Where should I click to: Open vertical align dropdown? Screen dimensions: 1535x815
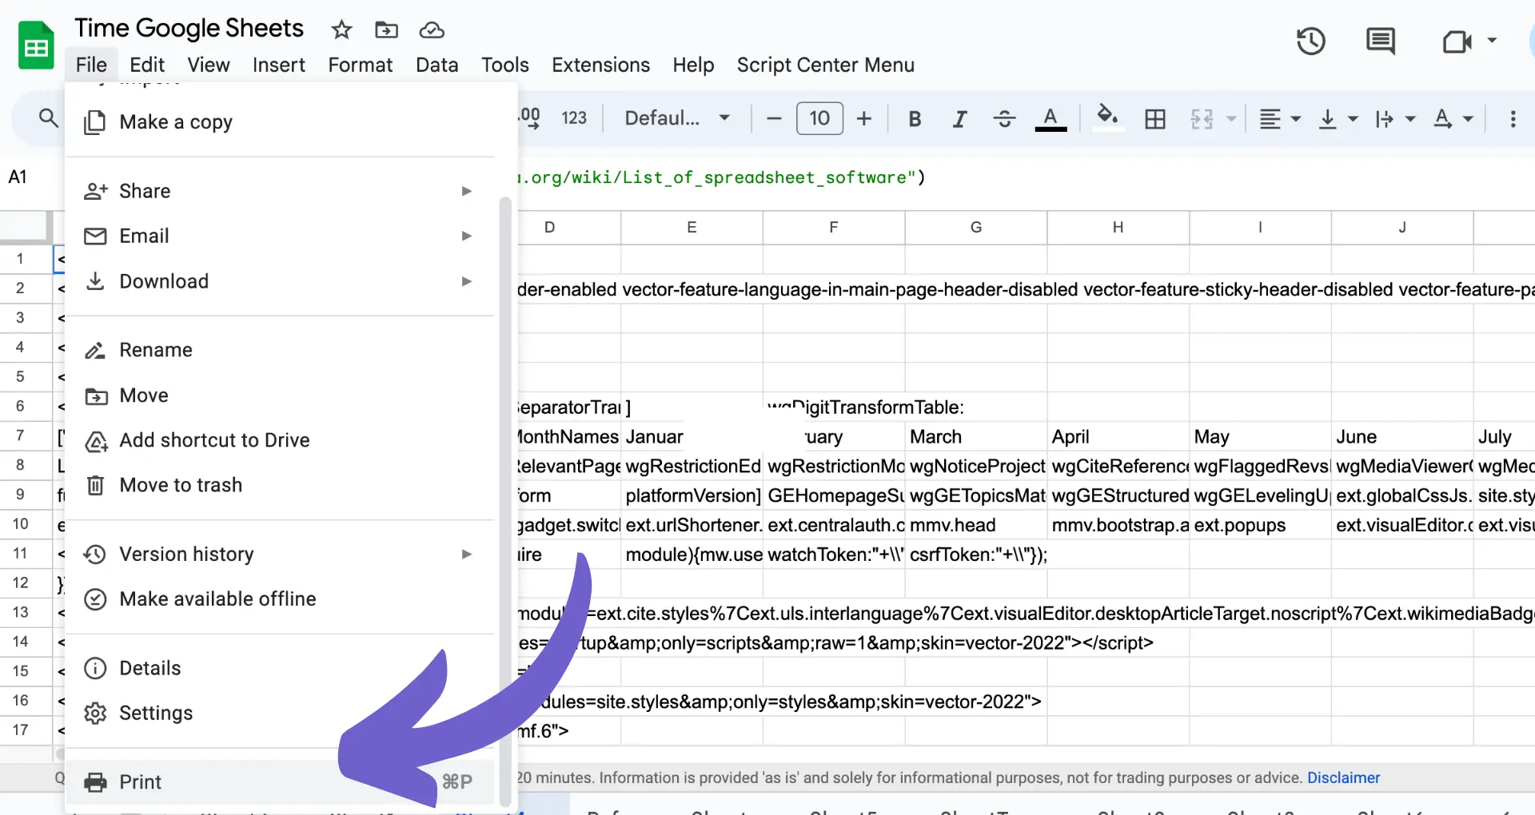pyautogui.click(x=1338, y=119)
